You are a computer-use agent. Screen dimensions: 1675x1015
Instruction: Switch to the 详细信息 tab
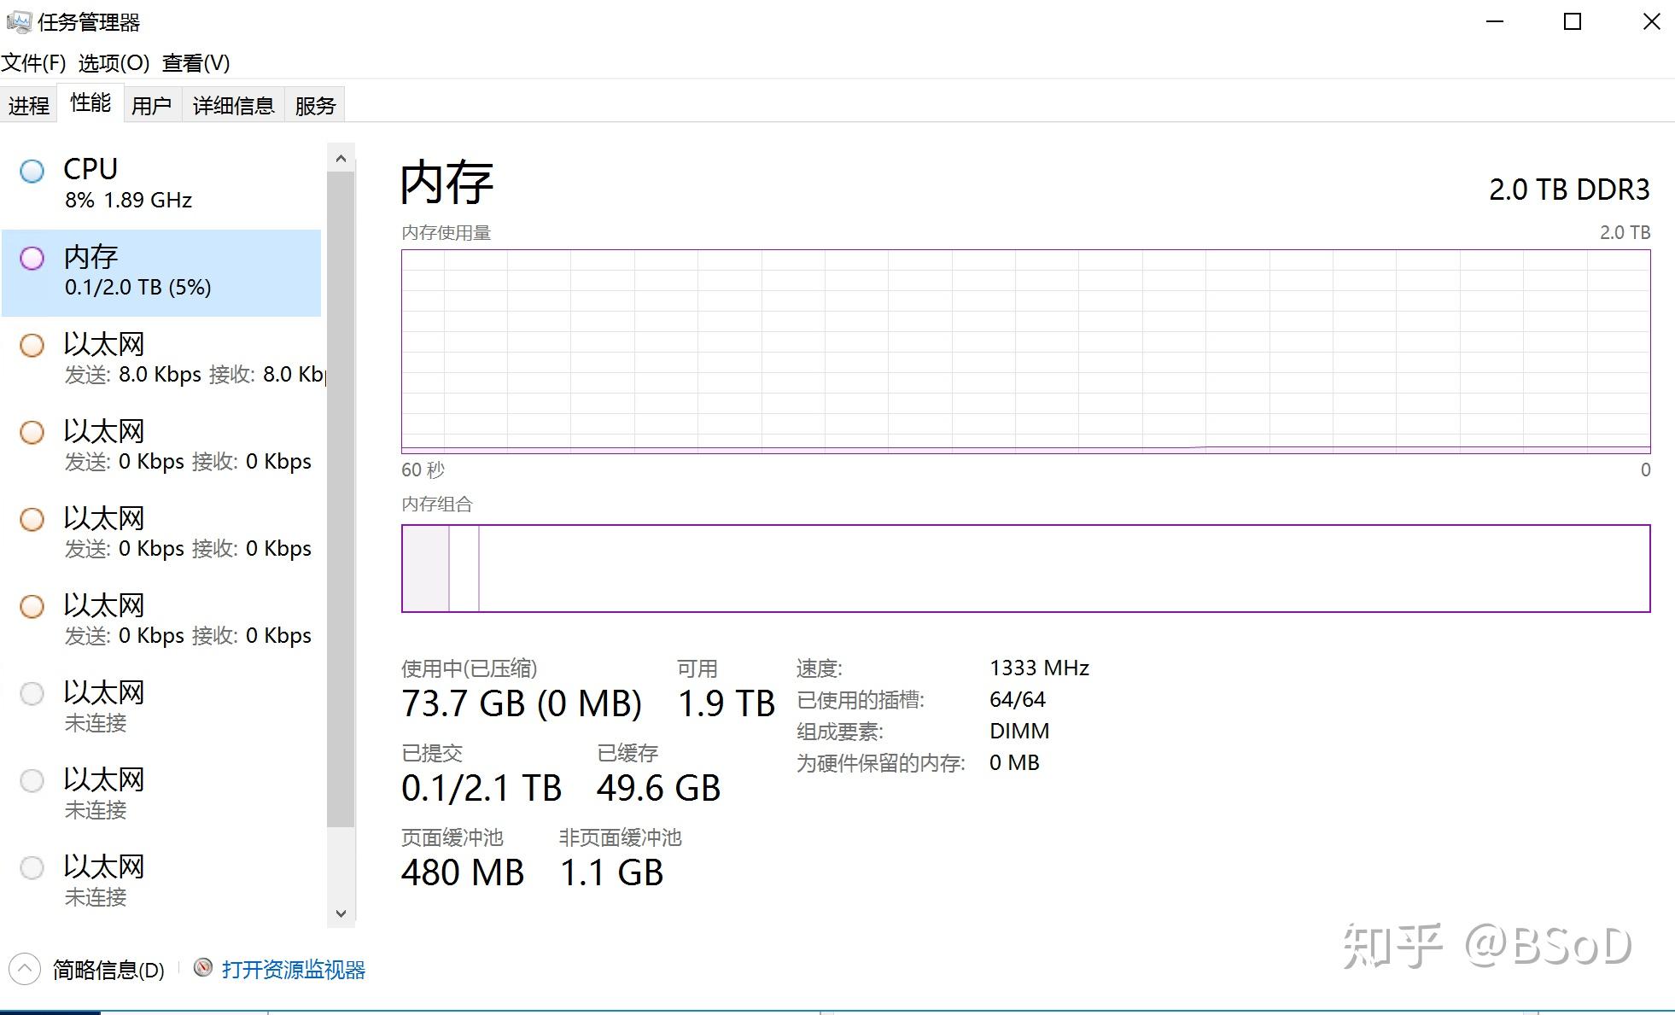[233, 106]
